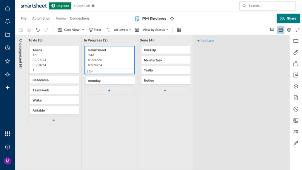Open WorkApps icon in sidebar
The height and width of the screenshot is (170, 302).
pyautogui.click(x=8, y=74)
